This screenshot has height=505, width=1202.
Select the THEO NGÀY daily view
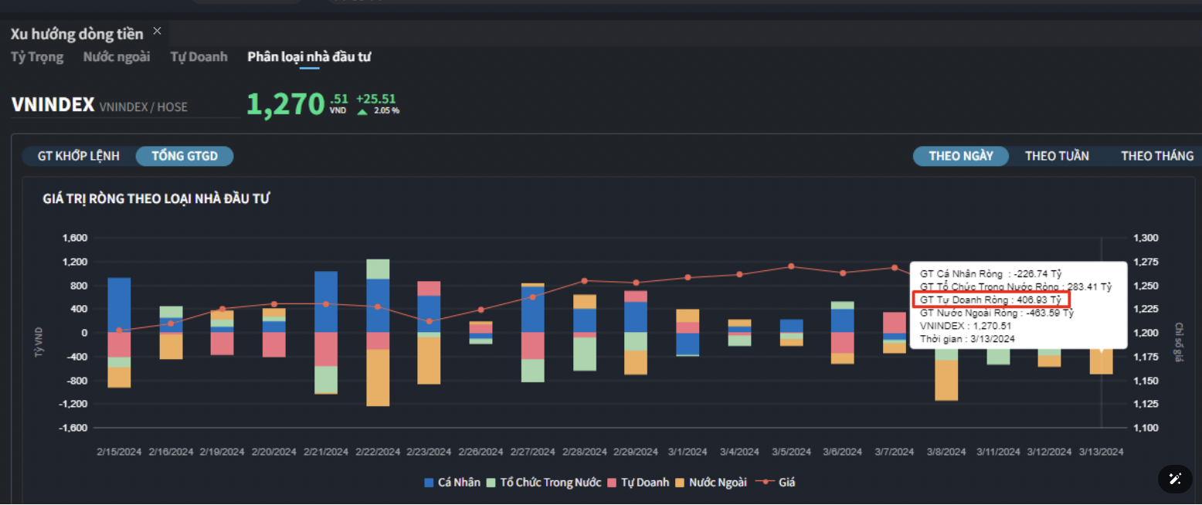click(x=960, y=156)
